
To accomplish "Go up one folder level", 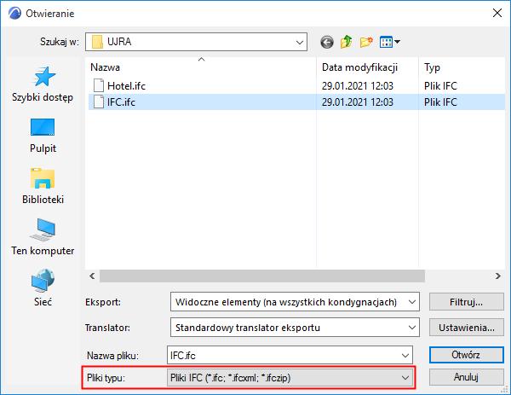I will 347,42.
